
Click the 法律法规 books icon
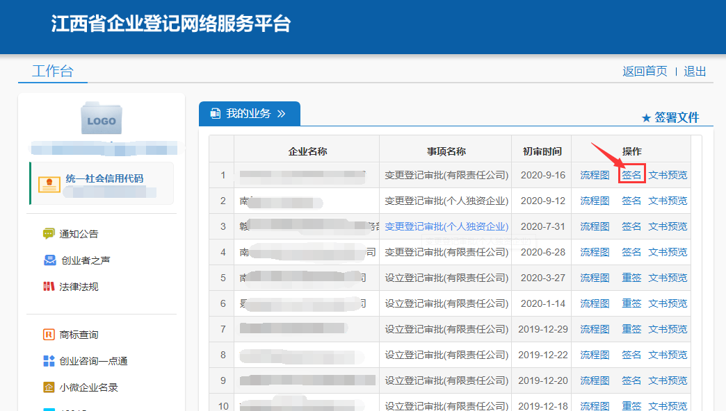(x=49, y=287)
